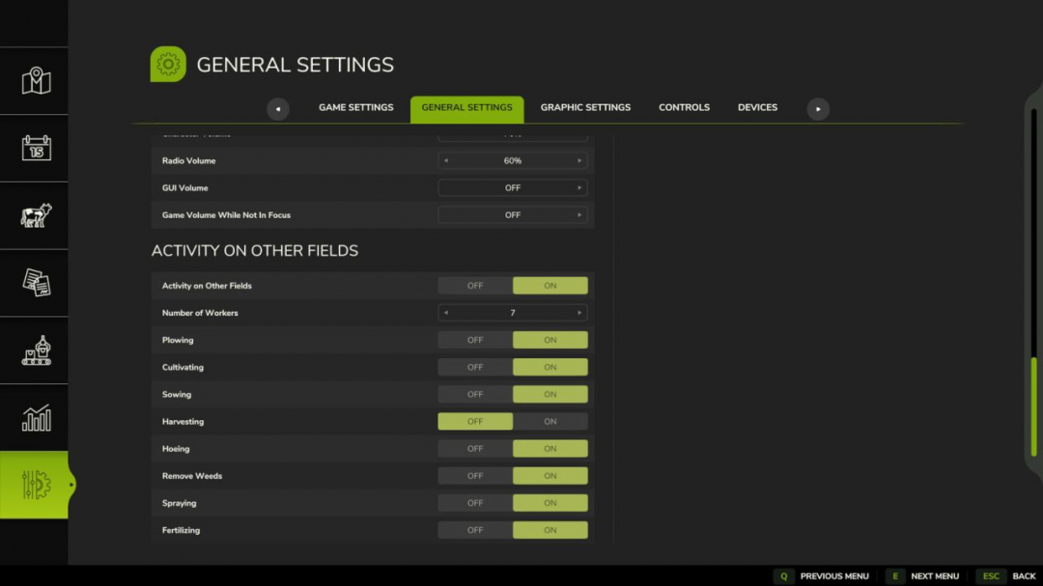
Task: Set Plowing to OFF
Action: point(475,340)
